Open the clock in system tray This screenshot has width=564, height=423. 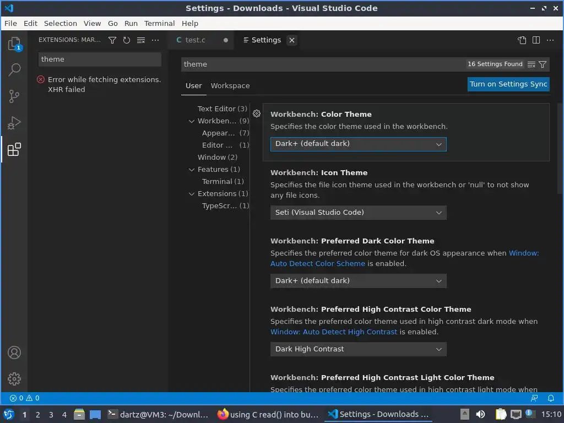point(551,414)
